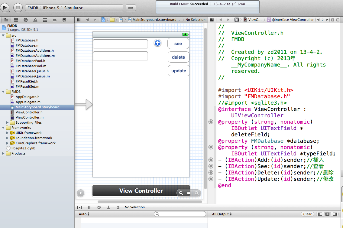Go forward in storyboard editor history
Image resolution: width=343 pixels, height=228 pixels.
point(95,20)
